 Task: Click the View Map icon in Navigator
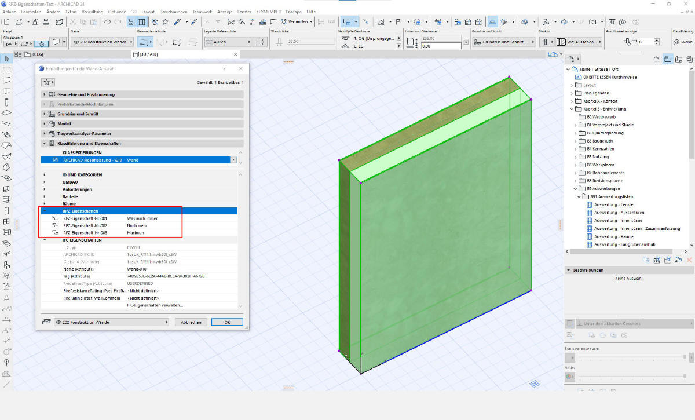pos(668,59)
